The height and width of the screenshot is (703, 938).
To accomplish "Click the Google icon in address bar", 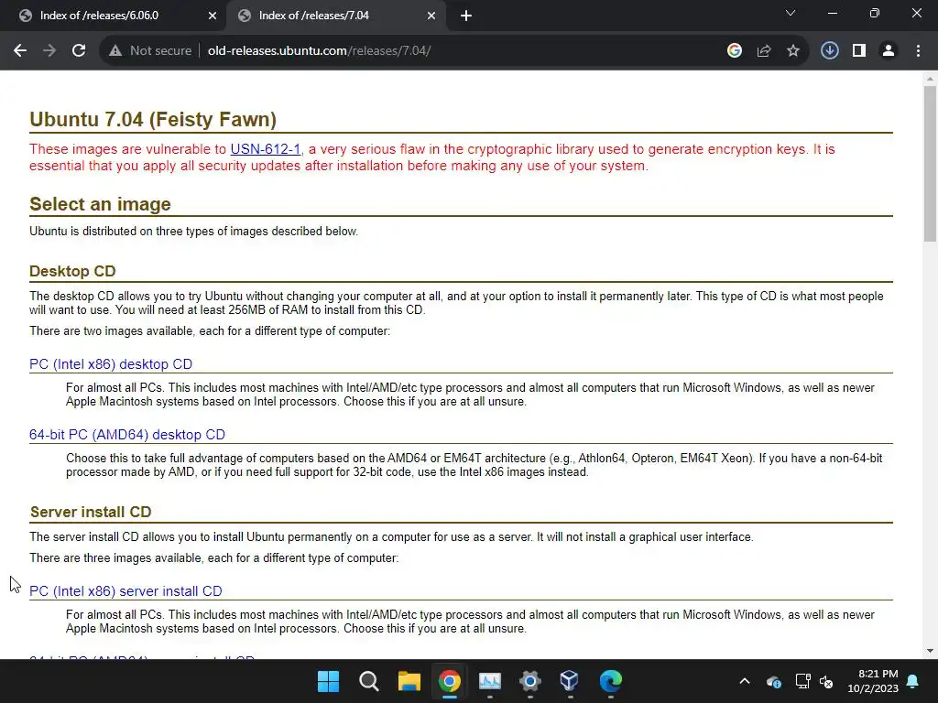I will (x=735, y=51).
